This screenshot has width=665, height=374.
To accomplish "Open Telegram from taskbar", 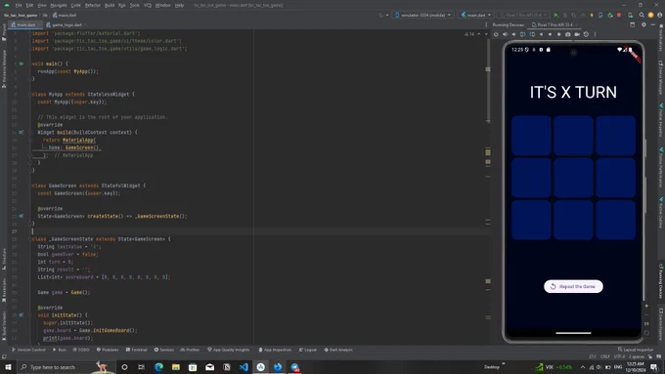I will point(294,367).
